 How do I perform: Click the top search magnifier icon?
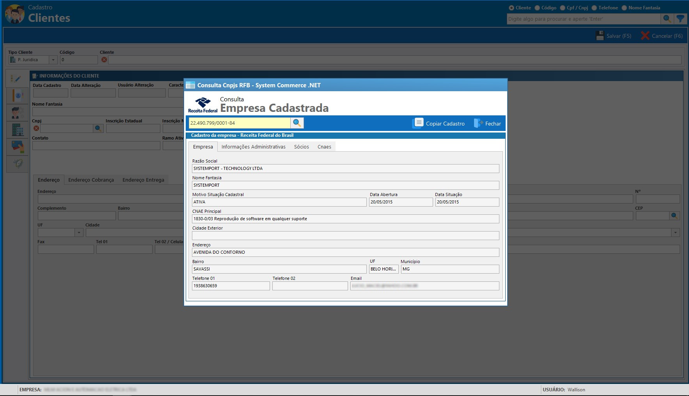coord(667,19)
